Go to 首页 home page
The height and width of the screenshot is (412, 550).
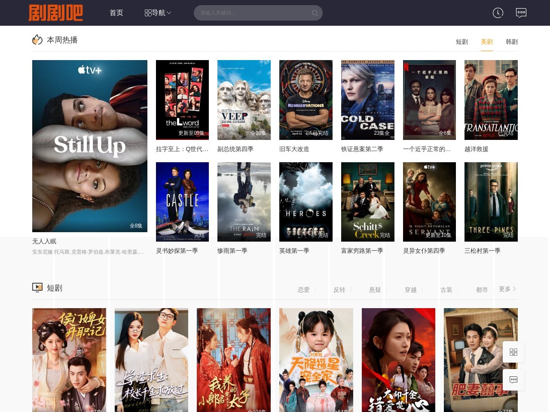coord(116,13)
